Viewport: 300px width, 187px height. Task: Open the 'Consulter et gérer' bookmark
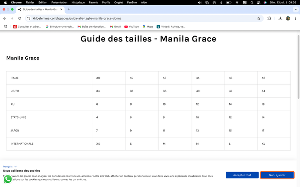[27, 27]
